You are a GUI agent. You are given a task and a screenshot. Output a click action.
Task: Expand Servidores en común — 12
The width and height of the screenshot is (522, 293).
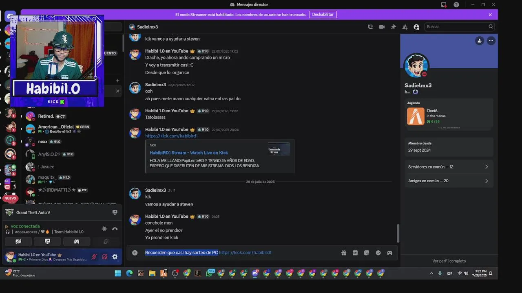click(449, 167)
